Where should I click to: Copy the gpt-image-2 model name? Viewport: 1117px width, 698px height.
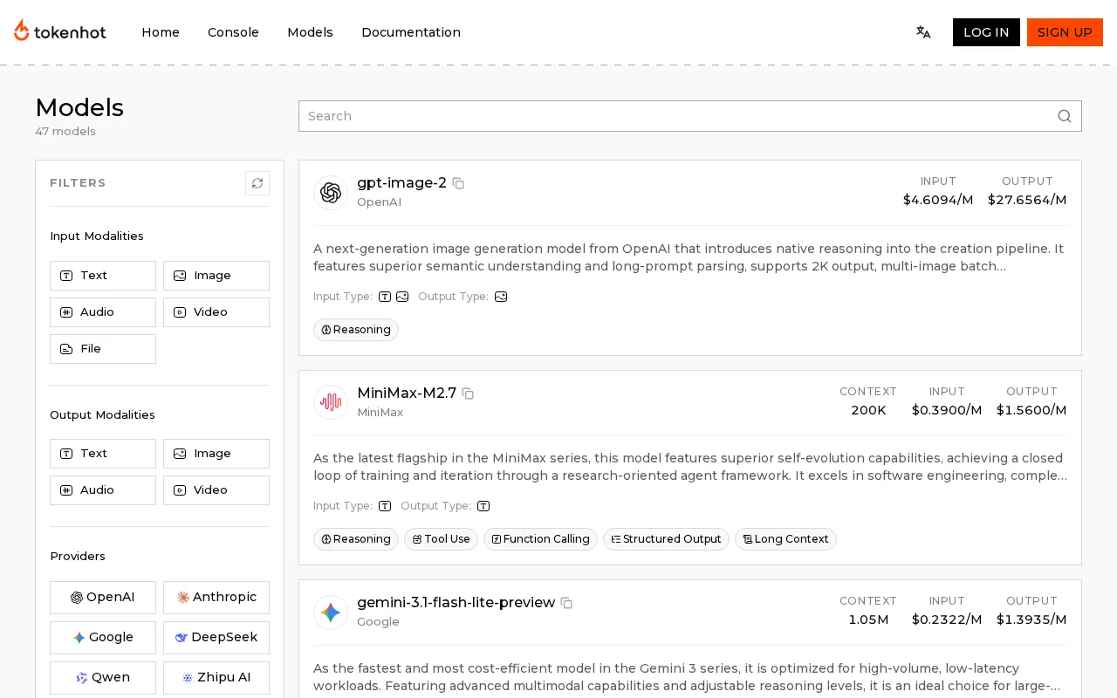[x=458, y=183]
